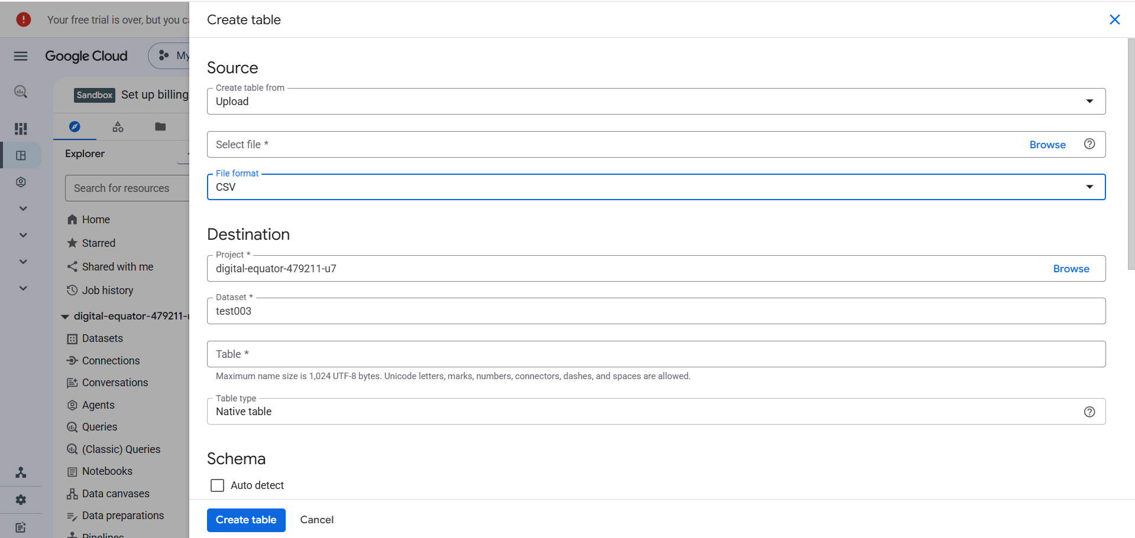Click the Connections icon in Explorer tree
The image size is (1135, 538).
[x=72, y=360]
